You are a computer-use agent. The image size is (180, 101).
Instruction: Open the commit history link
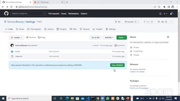(120, 45)
